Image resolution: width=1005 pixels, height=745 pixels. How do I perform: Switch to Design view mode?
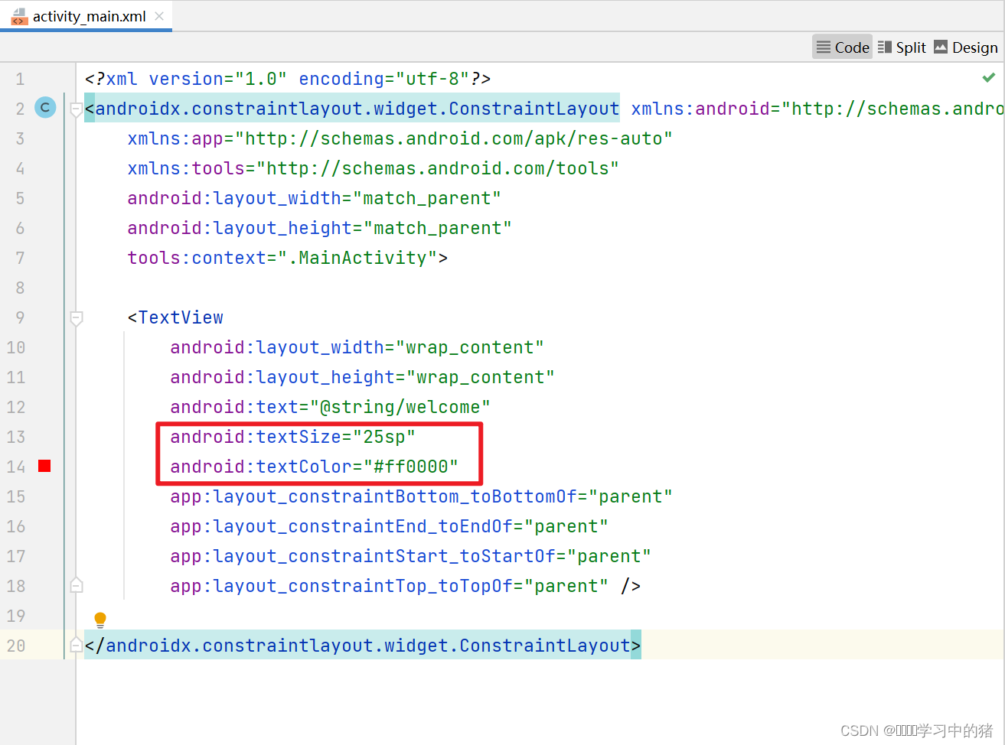click(966, 47)
